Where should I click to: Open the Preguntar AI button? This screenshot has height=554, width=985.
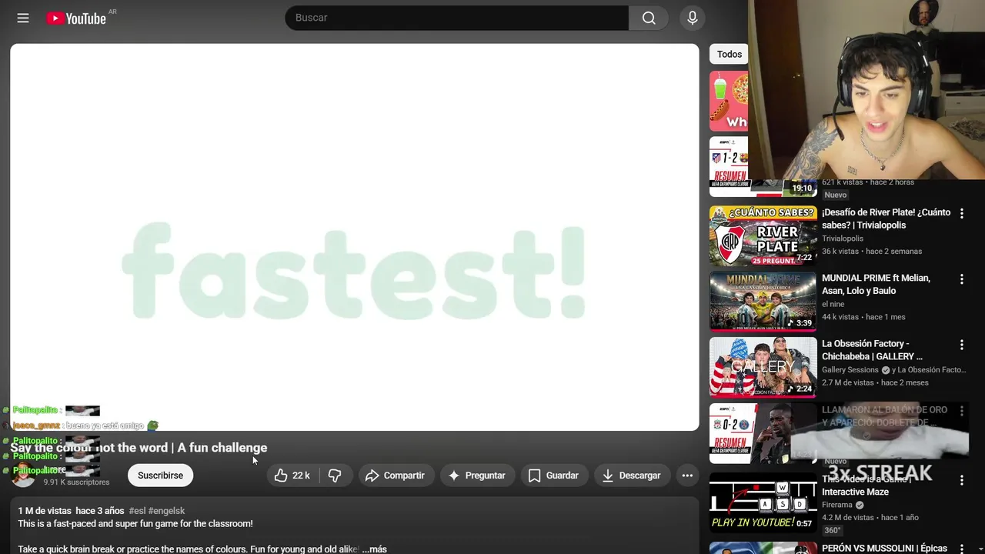pos(477,476)
